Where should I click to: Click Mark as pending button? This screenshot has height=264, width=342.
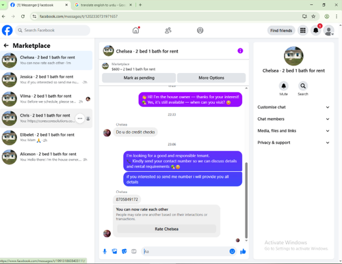coord(139,78)
